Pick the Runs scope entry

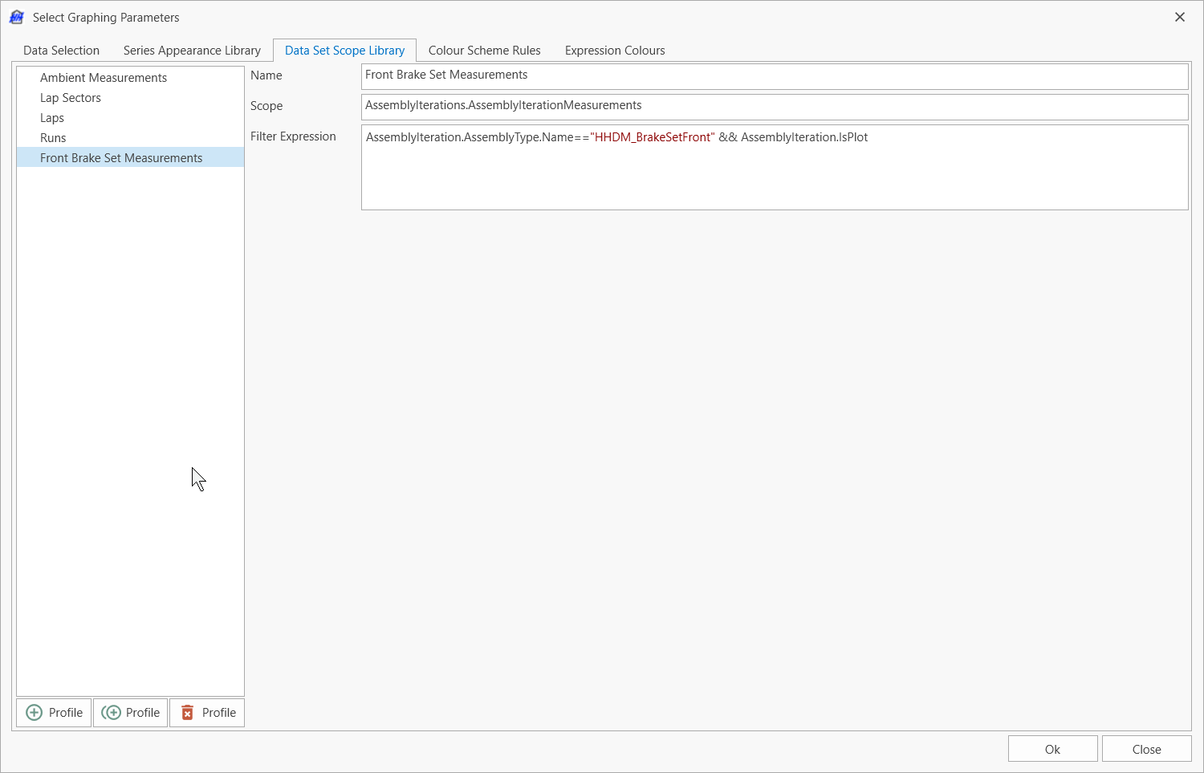click(x=53, y=138)
